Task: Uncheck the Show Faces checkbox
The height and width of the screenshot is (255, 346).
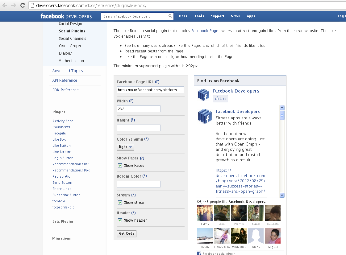Action: [120, 165]
